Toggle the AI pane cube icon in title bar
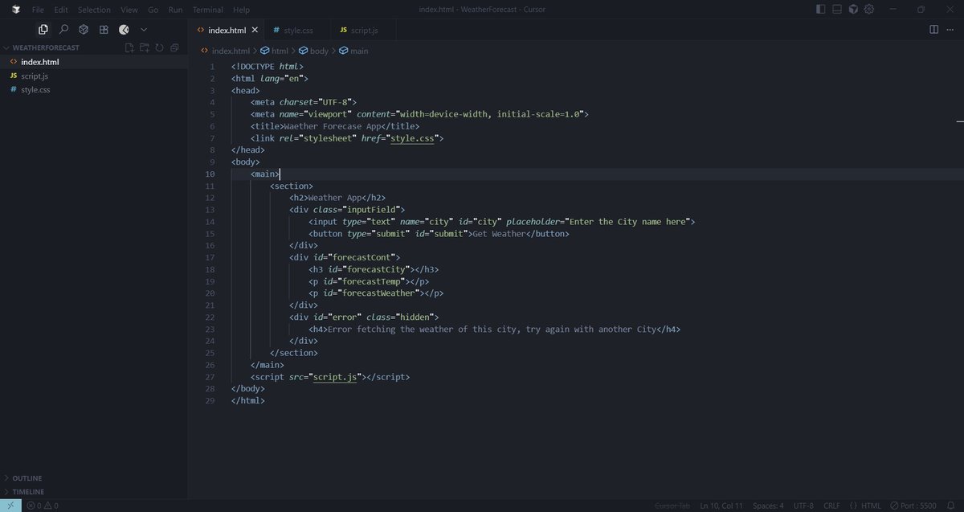The width and height of the screenshot is (964, 512). tap(854, 10)
